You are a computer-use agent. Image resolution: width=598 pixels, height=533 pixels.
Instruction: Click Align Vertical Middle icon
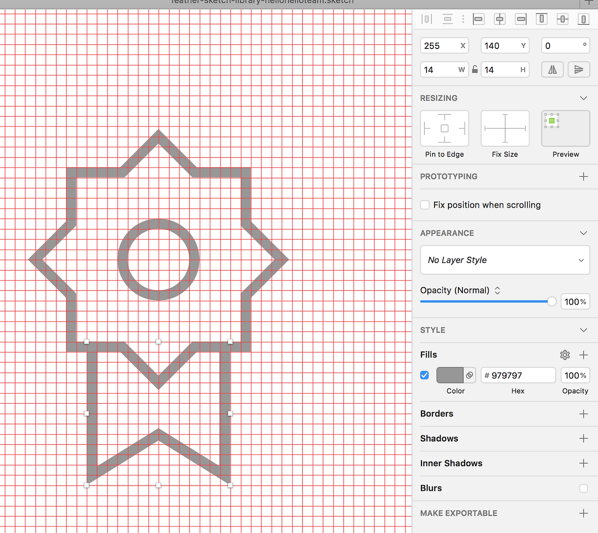(562, 19)
